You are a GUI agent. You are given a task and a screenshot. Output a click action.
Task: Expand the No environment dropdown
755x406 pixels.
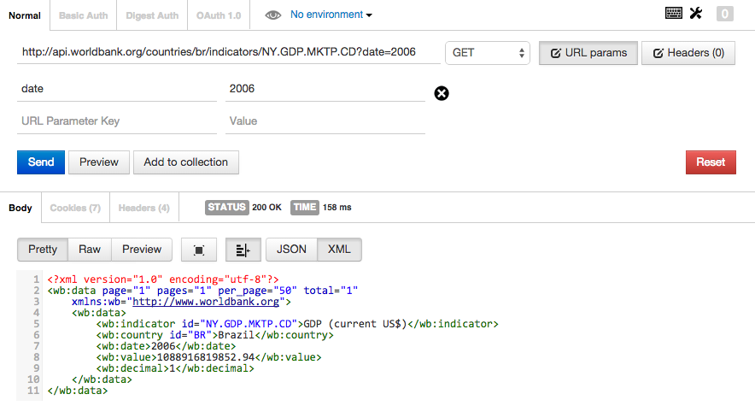[x=331, y=15]
